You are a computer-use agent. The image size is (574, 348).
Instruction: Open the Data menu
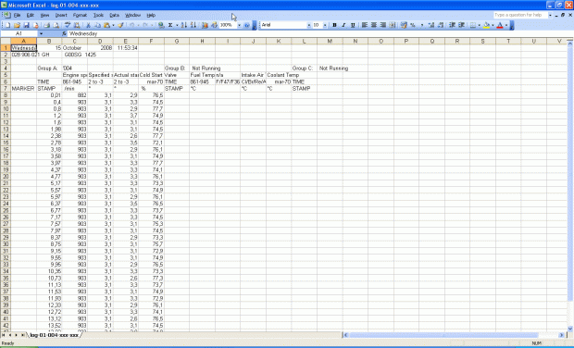[x=114, y=16]
